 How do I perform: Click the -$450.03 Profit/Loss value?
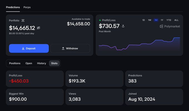(x=19, y=81)
